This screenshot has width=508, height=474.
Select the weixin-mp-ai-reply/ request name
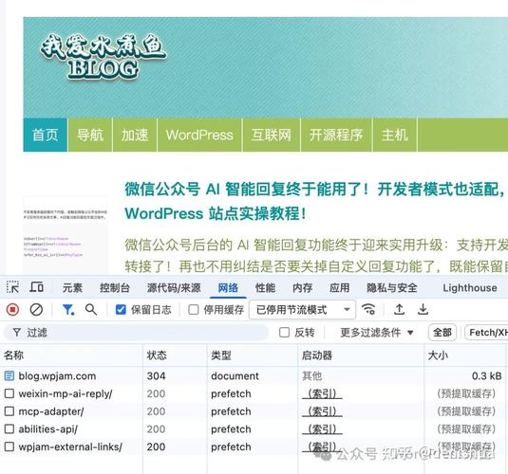click(x=66, y=393)
